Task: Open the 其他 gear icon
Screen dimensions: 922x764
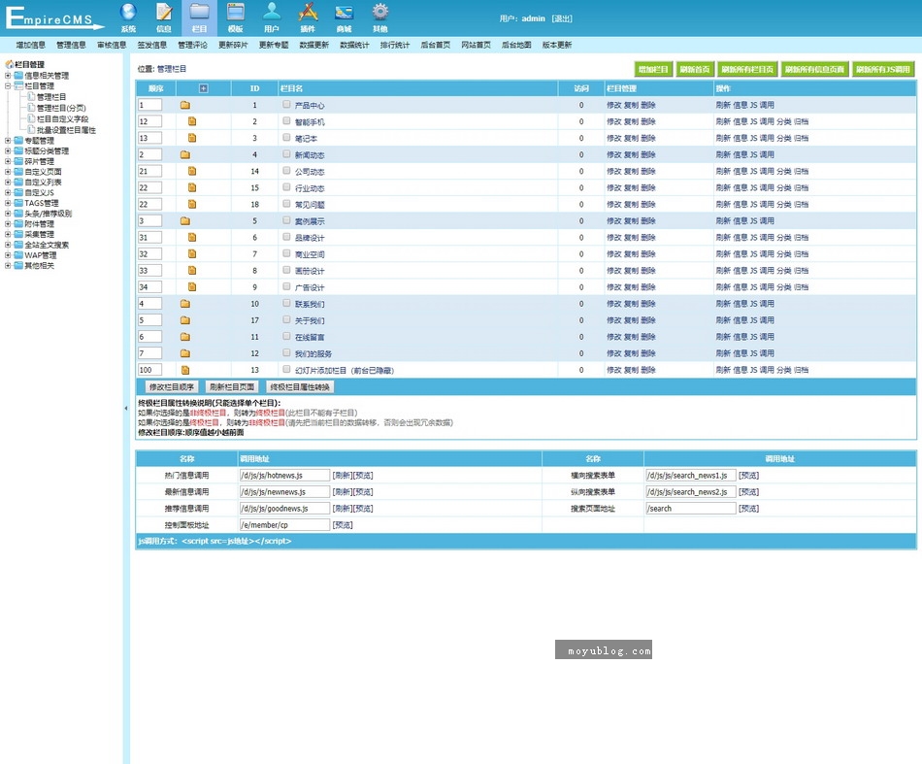Action: 379,12
